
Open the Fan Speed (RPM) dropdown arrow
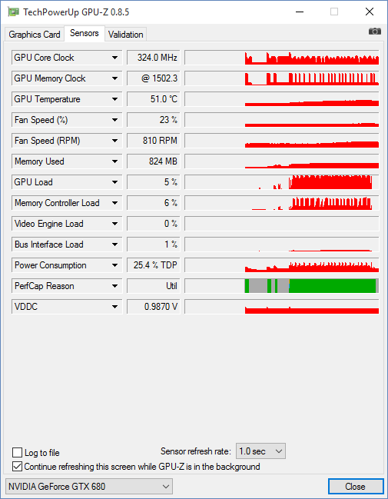tap(114, 141)
